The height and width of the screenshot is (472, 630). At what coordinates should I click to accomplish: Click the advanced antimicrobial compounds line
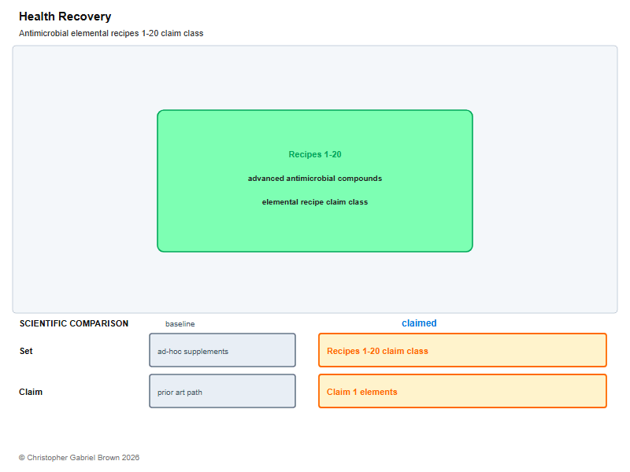tap(314, 179)
